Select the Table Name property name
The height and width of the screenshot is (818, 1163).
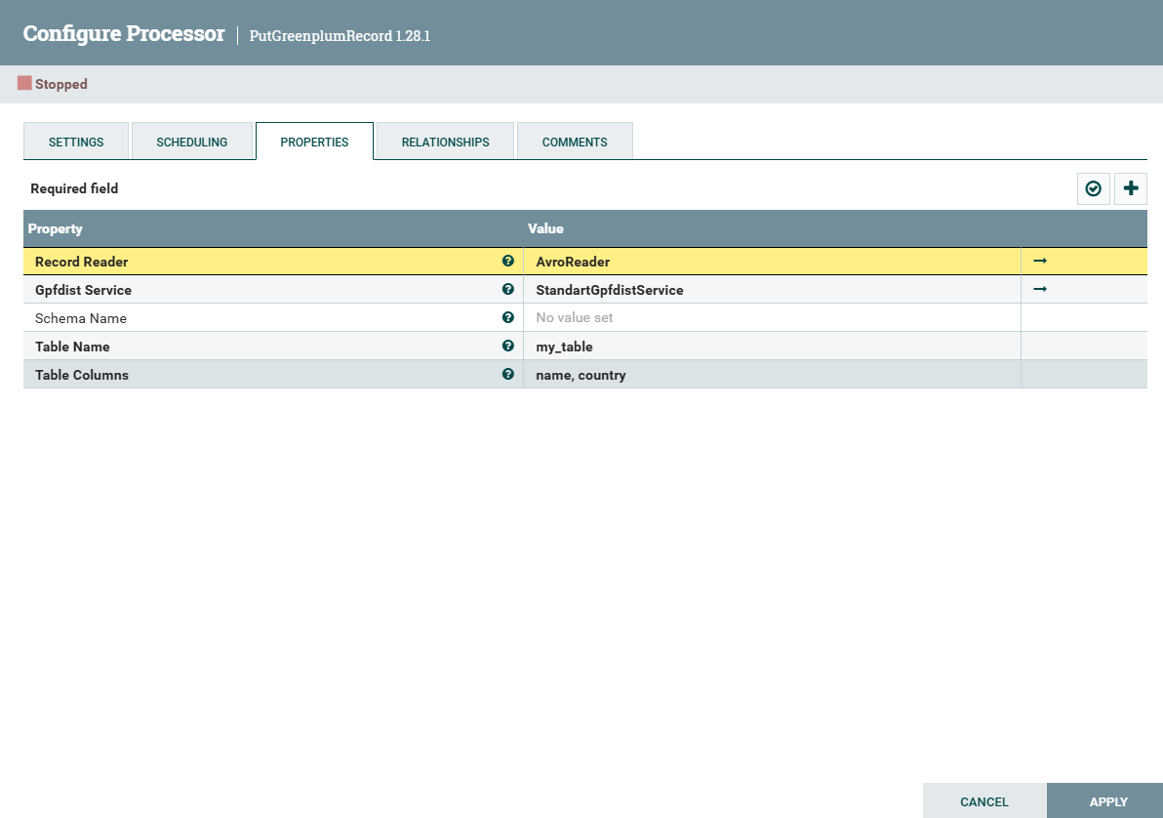tap(72, 346)
